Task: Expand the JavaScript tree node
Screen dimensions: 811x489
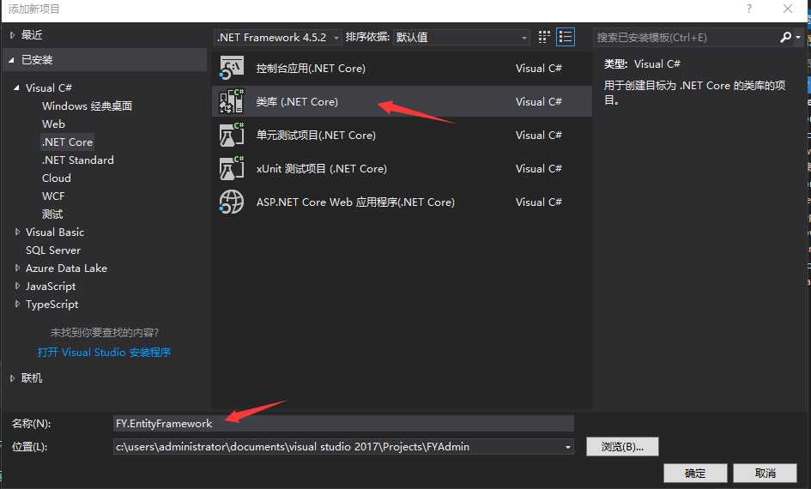Action: tap(17, 286)
